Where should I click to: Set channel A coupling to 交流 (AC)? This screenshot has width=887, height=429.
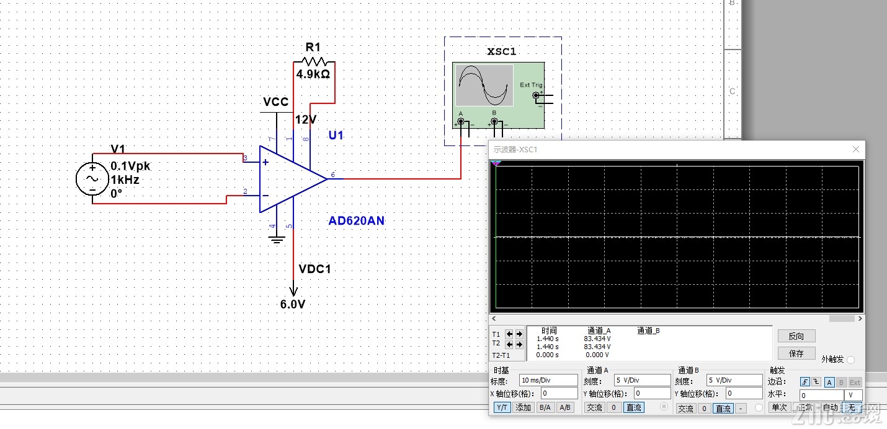pos(595,407)
